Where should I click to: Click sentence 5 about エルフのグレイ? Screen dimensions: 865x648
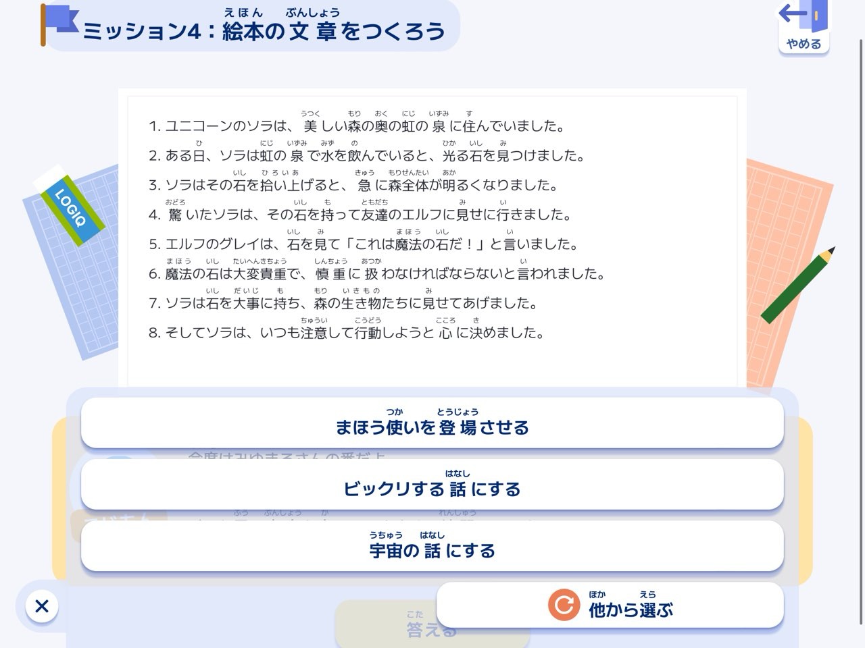364,240
